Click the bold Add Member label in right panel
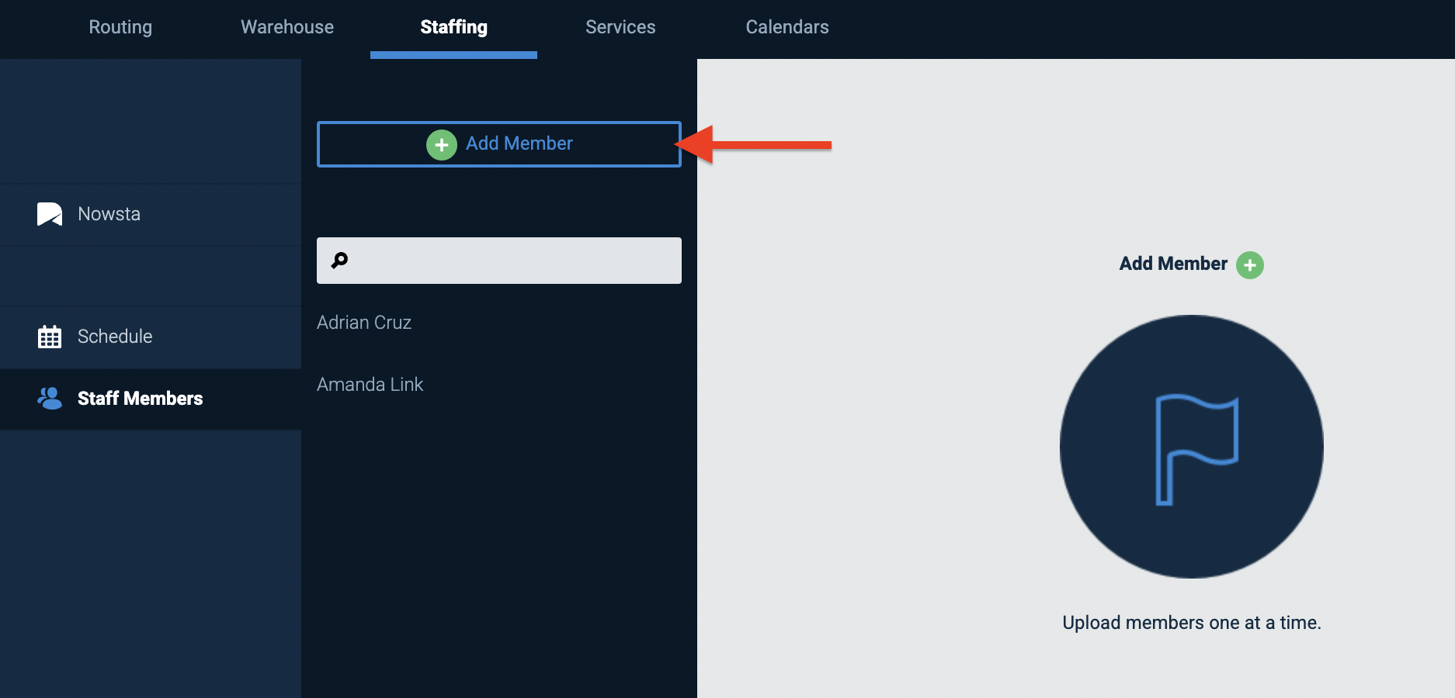The image size is (1455, 698). point(1173,264)
